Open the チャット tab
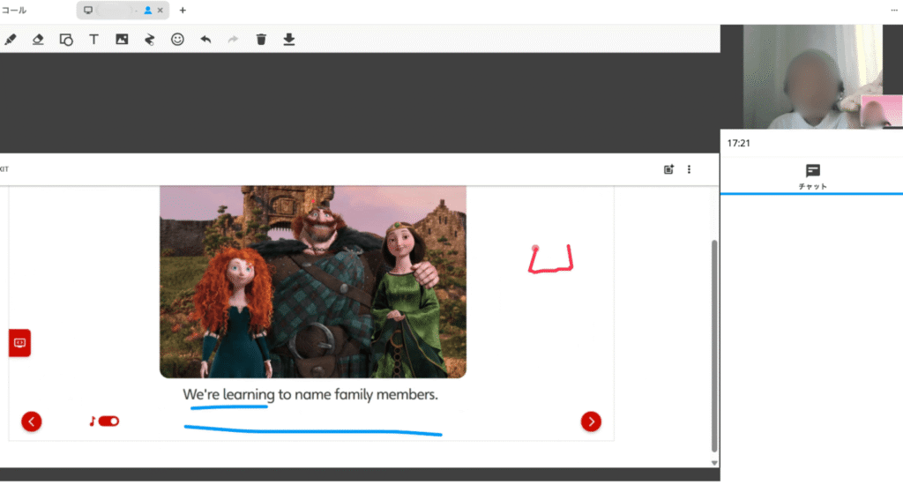Viewport: 903px width, 485px height. tap(812, 175)
